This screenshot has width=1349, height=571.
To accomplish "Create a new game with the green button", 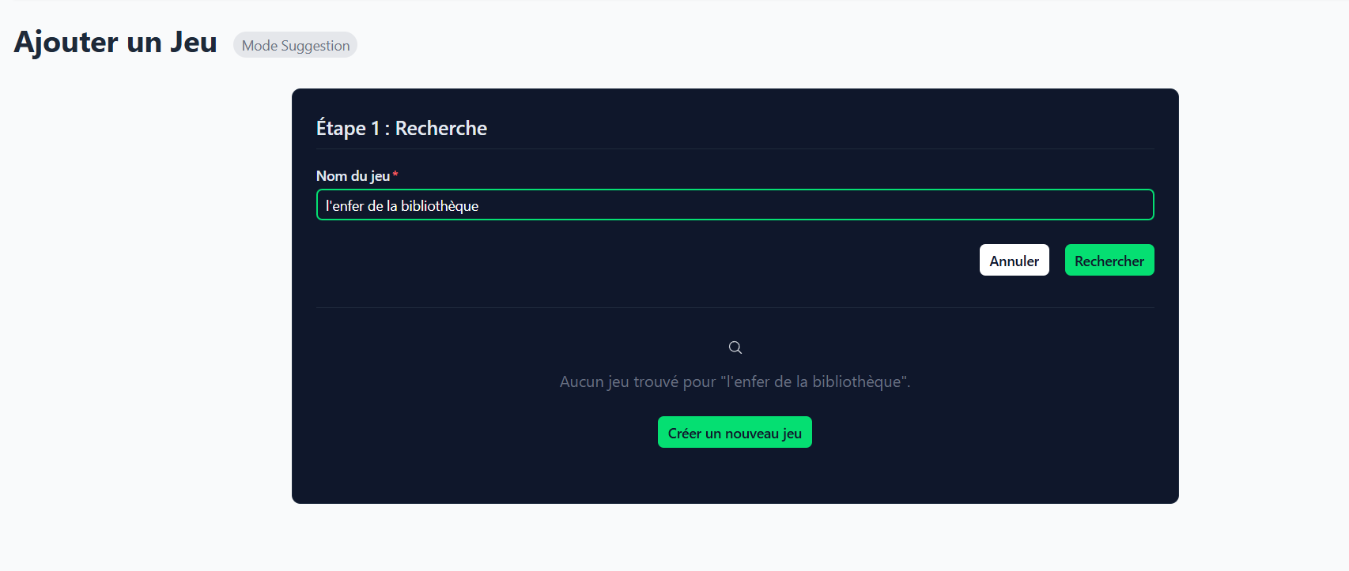I will (x=735, y=433).
